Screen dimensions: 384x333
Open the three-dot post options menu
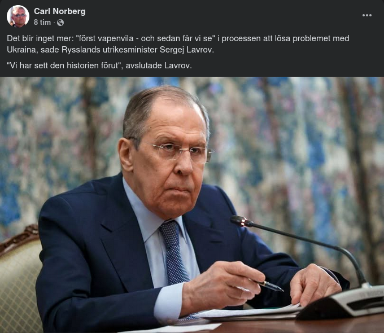pyautogui.click(x=366, y=15)
